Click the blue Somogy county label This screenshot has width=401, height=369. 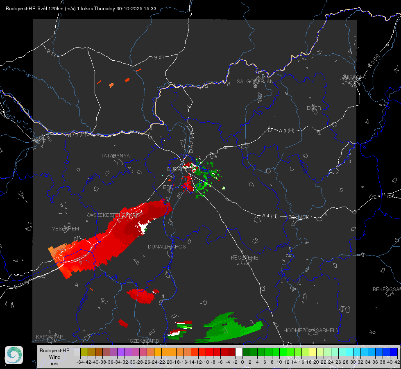82,303
